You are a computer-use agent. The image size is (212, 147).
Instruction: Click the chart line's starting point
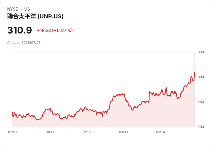coord(12,112)
